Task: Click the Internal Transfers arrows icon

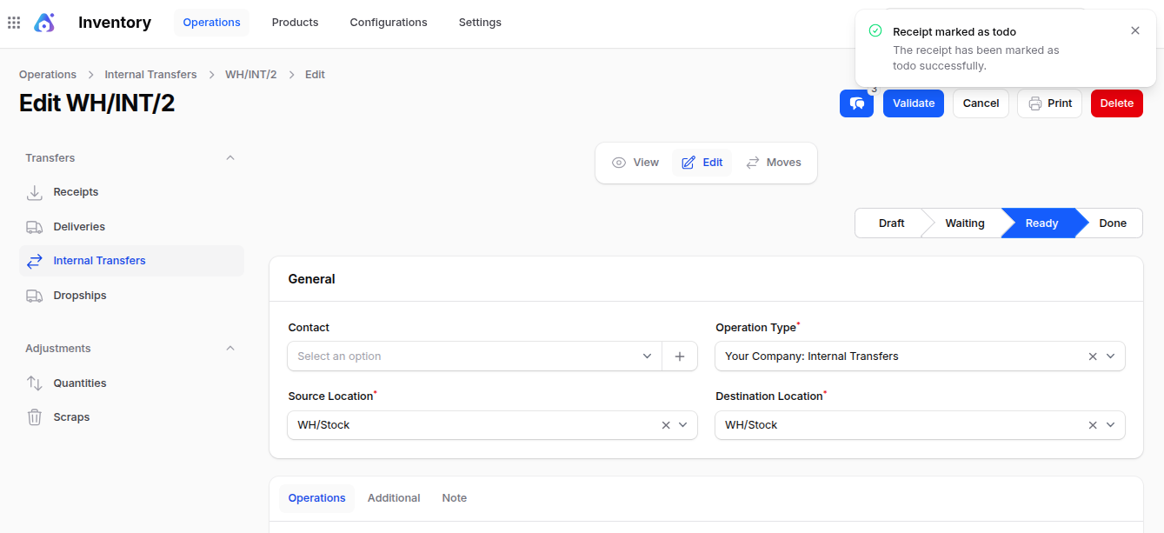Action: tap(35, 261)
